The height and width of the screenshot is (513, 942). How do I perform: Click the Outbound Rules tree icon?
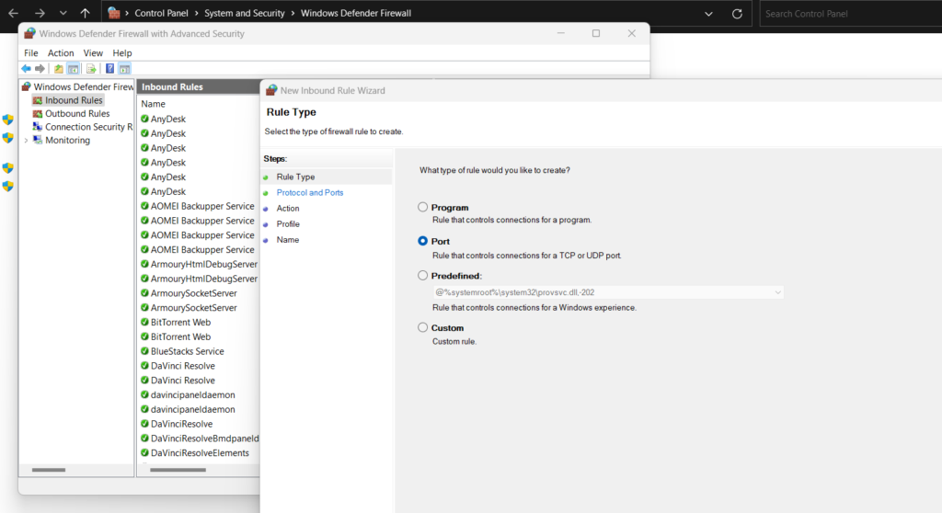pyautogui.click(x=37, y=113)
